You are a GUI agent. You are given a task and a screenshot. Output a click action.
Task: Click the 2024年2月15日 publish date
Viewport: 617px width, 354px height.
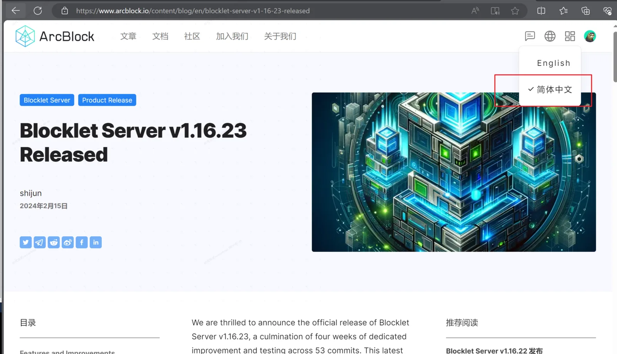(44, 206)
